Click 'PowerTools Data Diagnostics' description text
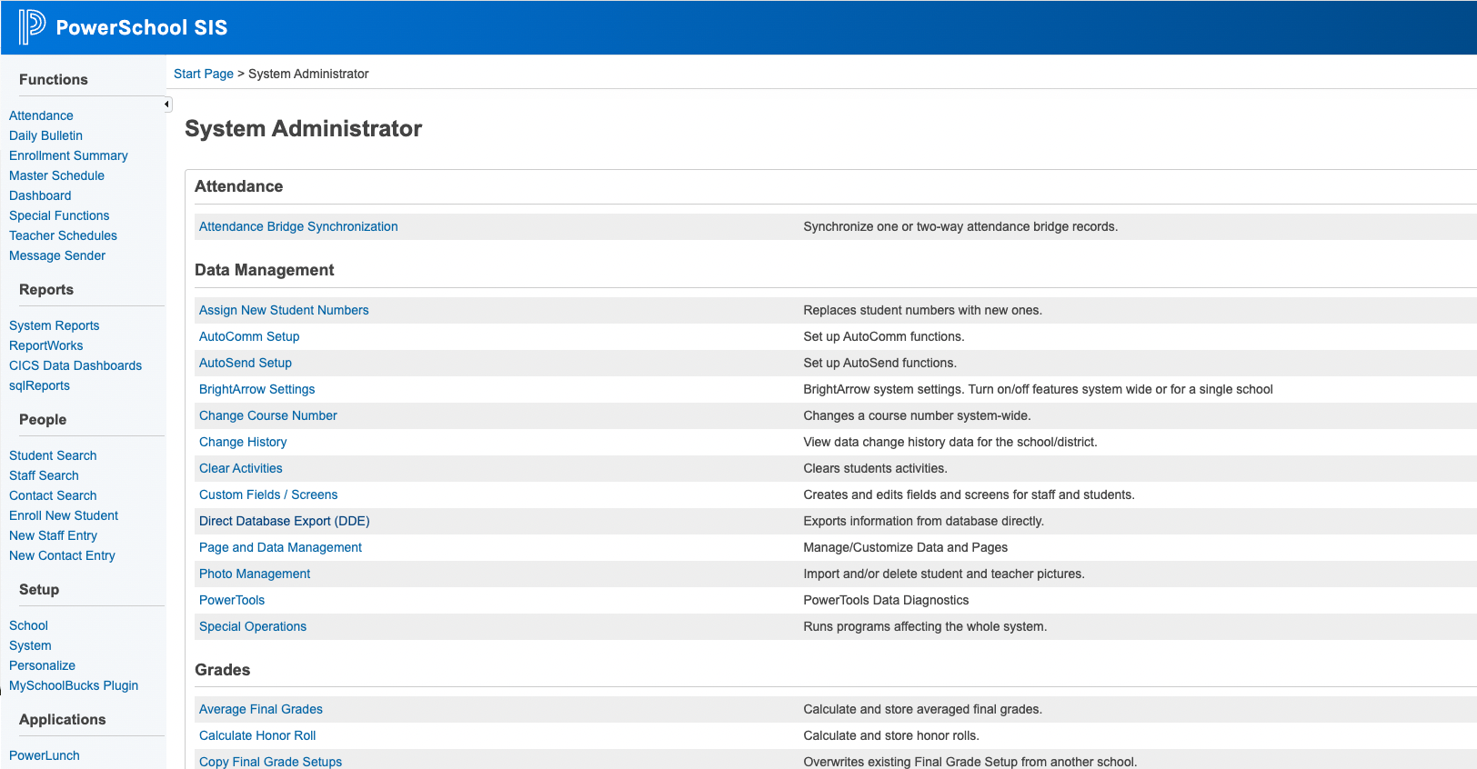 (x=886, y=600)
